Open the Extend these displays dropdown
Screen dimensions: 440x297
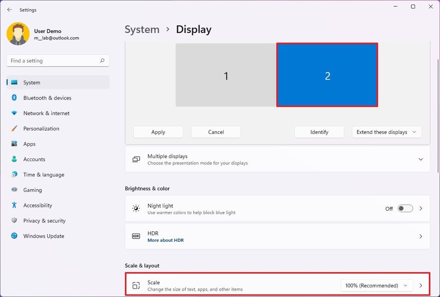click(x=386, y=132)
